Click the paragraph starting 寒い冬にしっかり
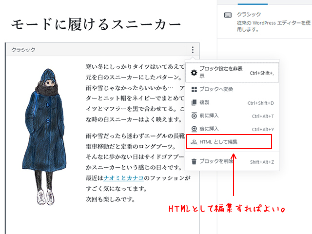Screen dimensions: 312x234 pos(136,93)
